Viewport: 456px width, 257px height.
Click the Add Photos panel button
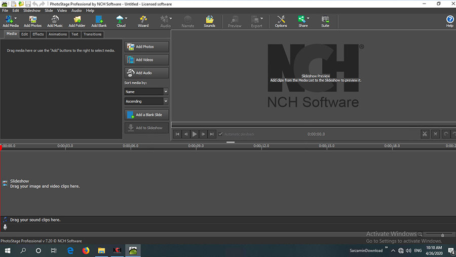(x=146, y=46)
